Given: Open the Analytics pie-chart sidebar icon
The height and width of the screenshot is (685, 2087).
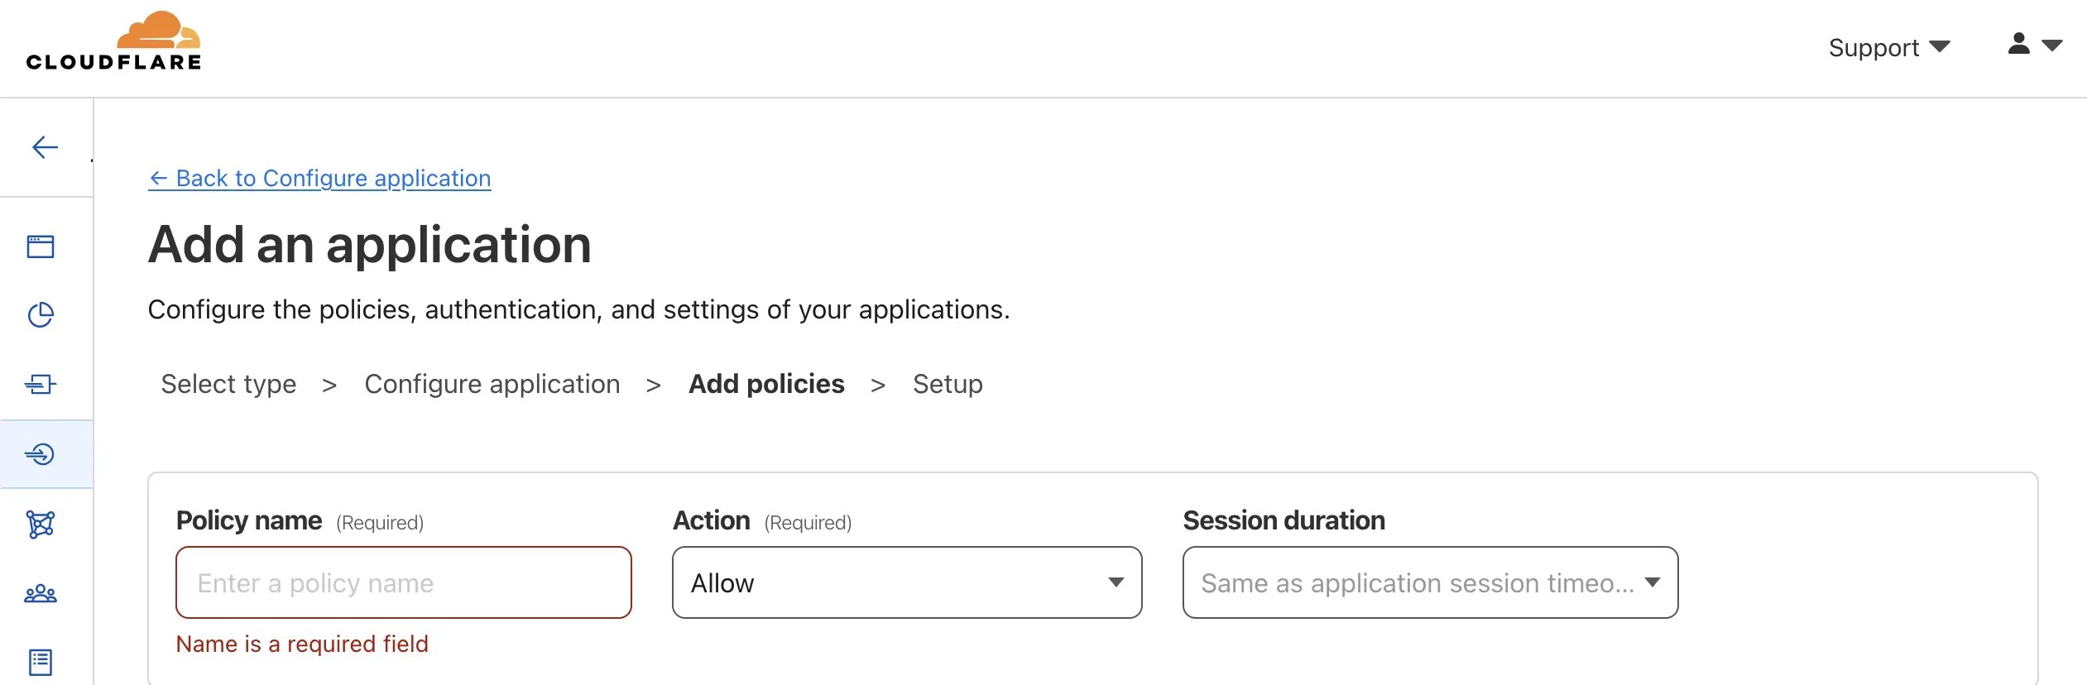Looking at the screenshot, I should tap(41, 315).
